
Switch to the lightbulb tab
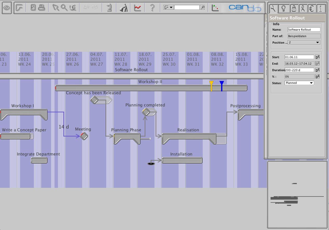(x=284, y=9)
